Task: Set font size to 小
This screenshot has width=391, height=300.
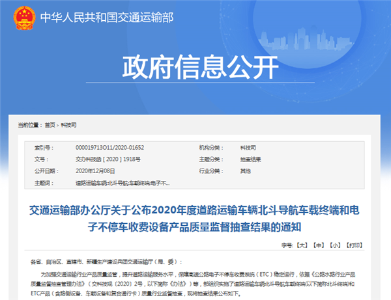Action: (x=335, y=247)
